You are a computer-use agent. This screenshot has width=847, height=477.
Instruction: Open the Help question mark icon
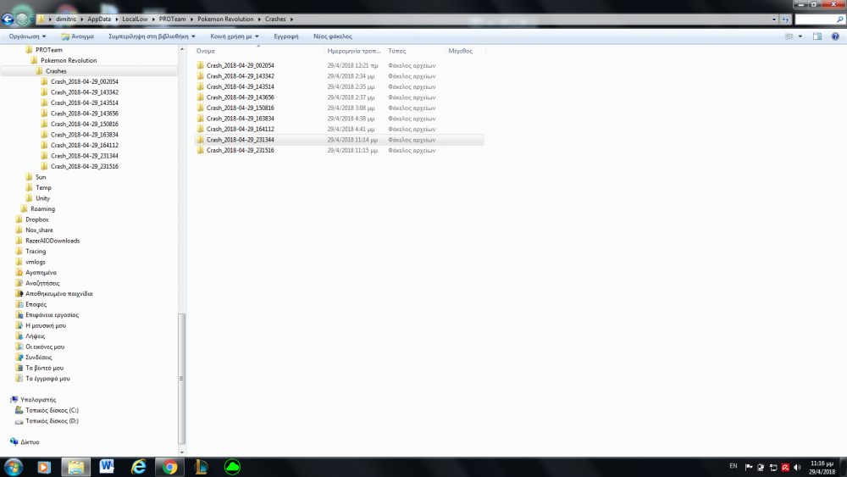click(x=836, y=36)
